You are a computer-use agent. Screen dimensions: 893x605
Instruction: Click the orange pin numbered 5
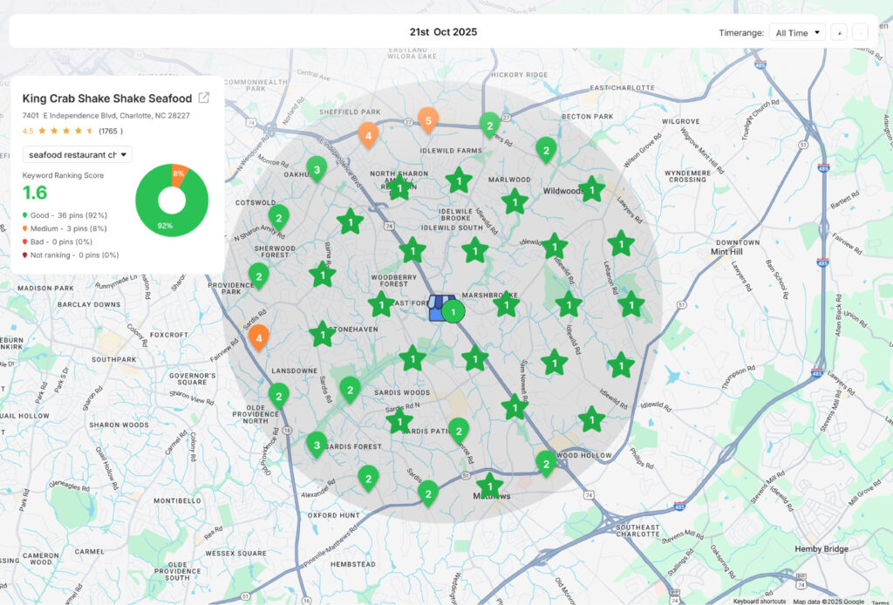click(427, 120)
